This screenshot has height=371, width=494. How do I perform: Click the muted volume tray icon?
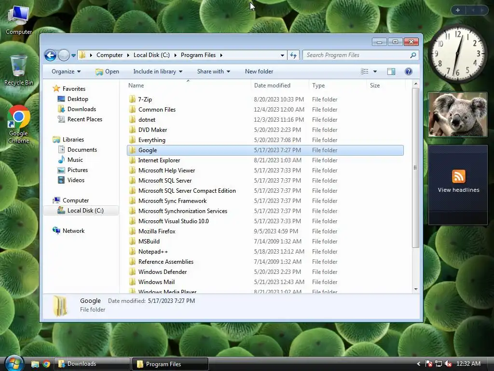448,364
